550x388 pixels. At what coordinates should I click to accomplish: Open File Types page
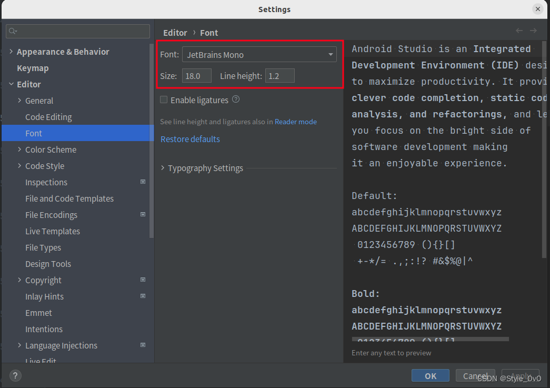[43, 247]
